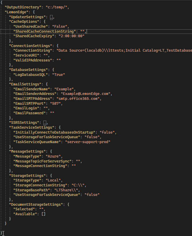Click the "DatabaseSettings" key

point(28,70)
